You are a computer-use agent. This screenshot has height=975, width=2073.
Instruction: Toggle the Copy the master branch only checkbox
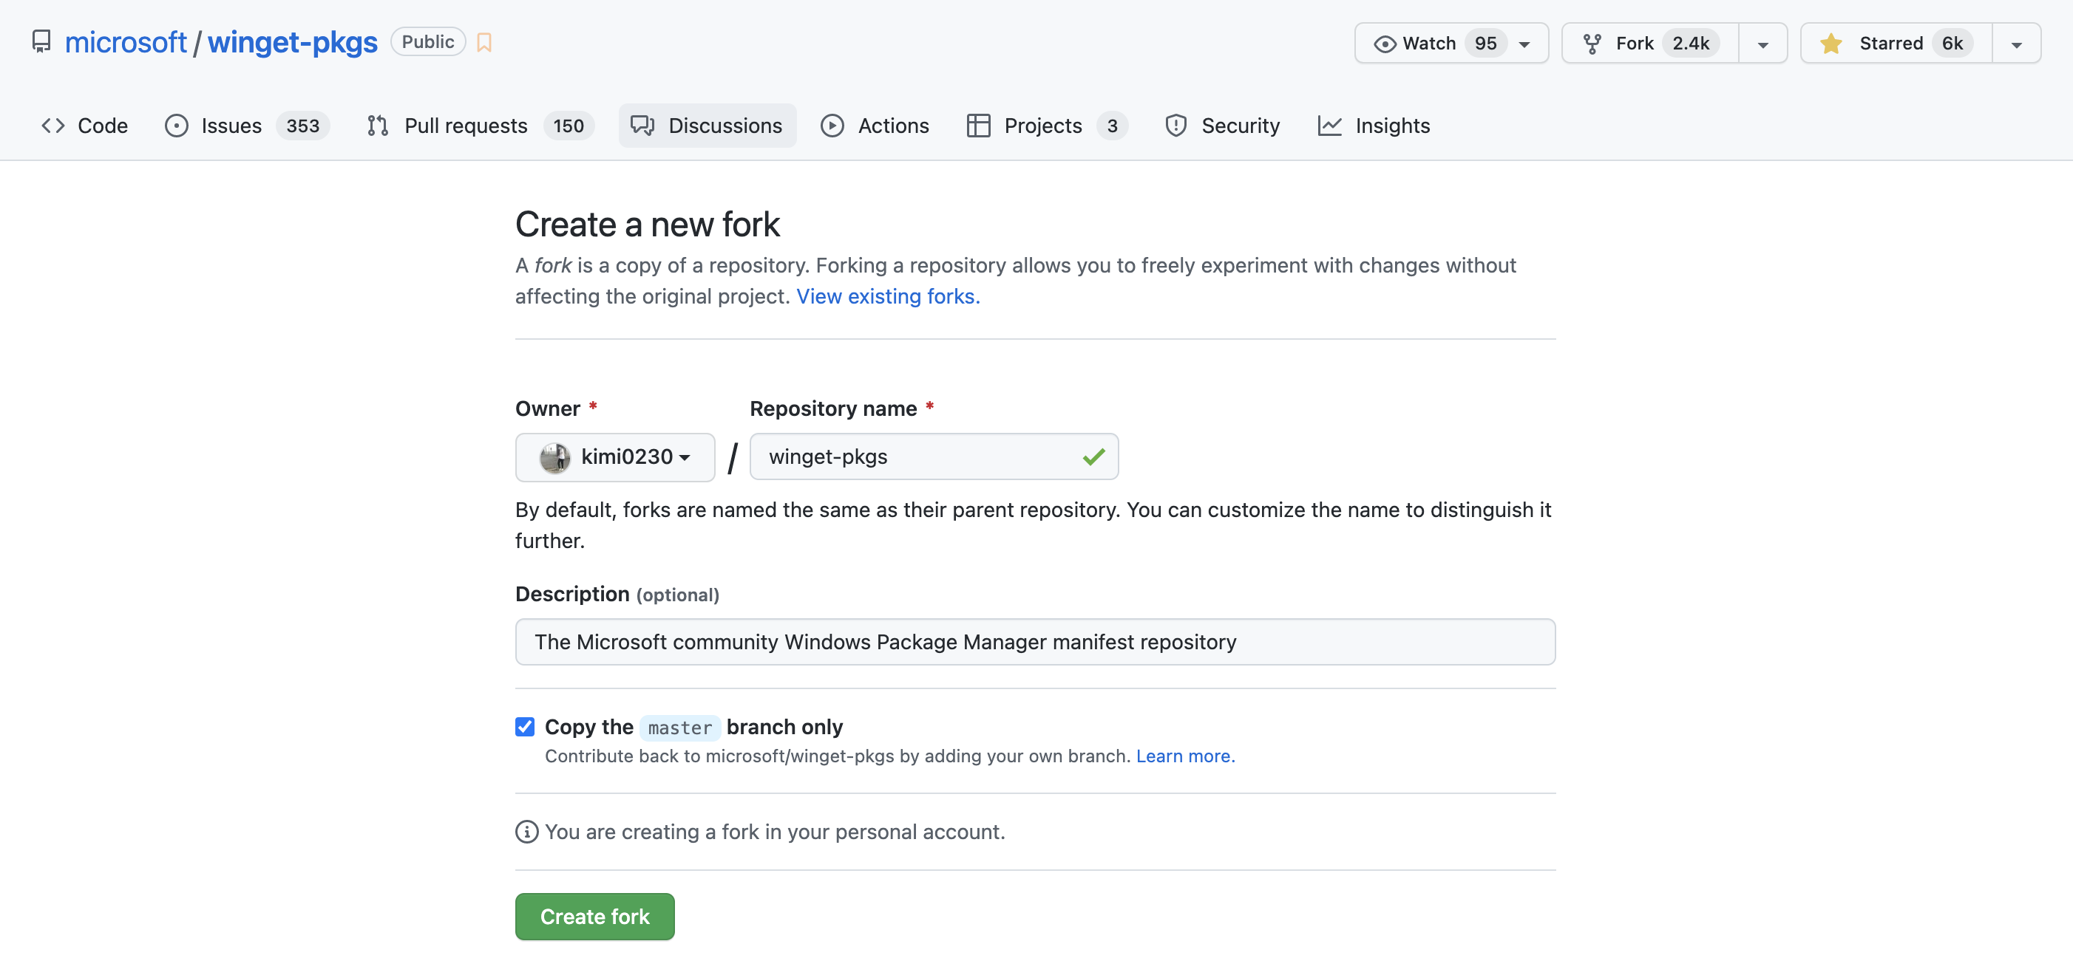coord(525,727)
